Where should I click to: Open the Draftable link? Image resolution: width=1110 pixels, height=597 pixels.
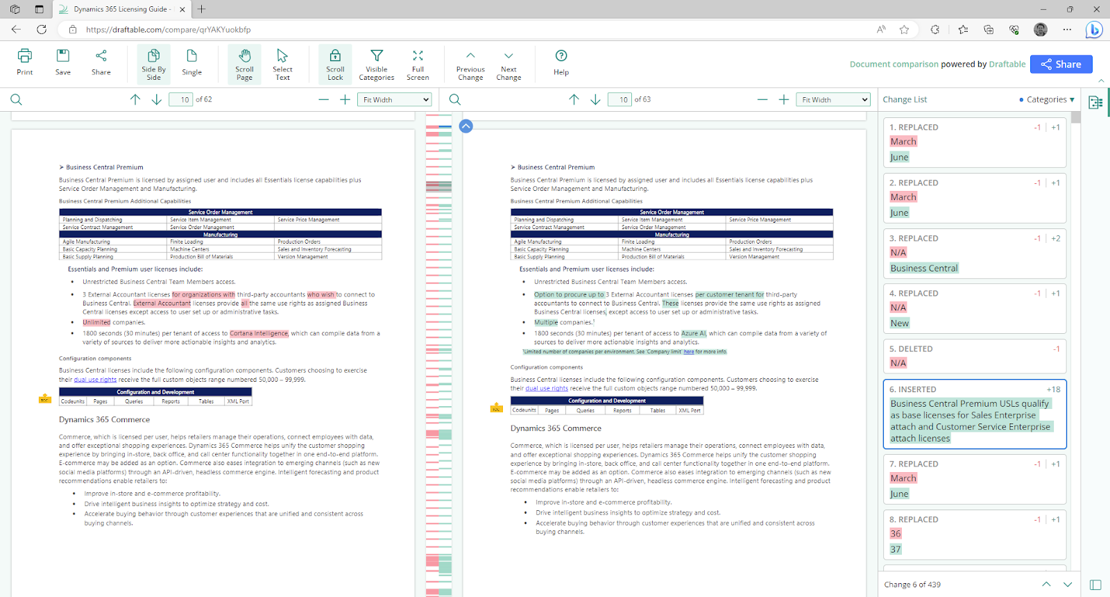(1007, 64)
